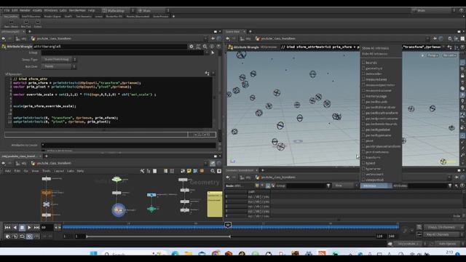Screen dimensions: 466x262
Task: Go back in the parameter pane path
Action: point(4,39)
